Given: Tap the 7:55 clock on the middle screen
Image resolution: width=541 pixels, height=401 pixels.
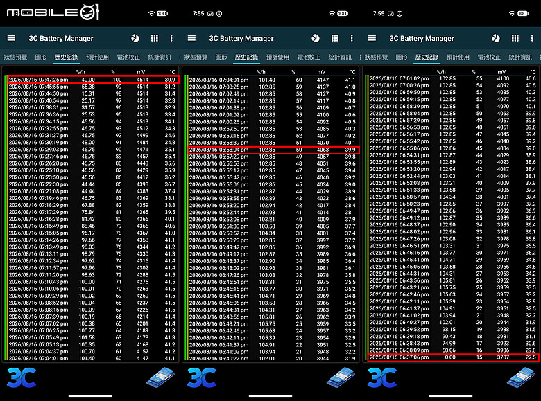Looking at the screenshot, I should tap(198, 13).
